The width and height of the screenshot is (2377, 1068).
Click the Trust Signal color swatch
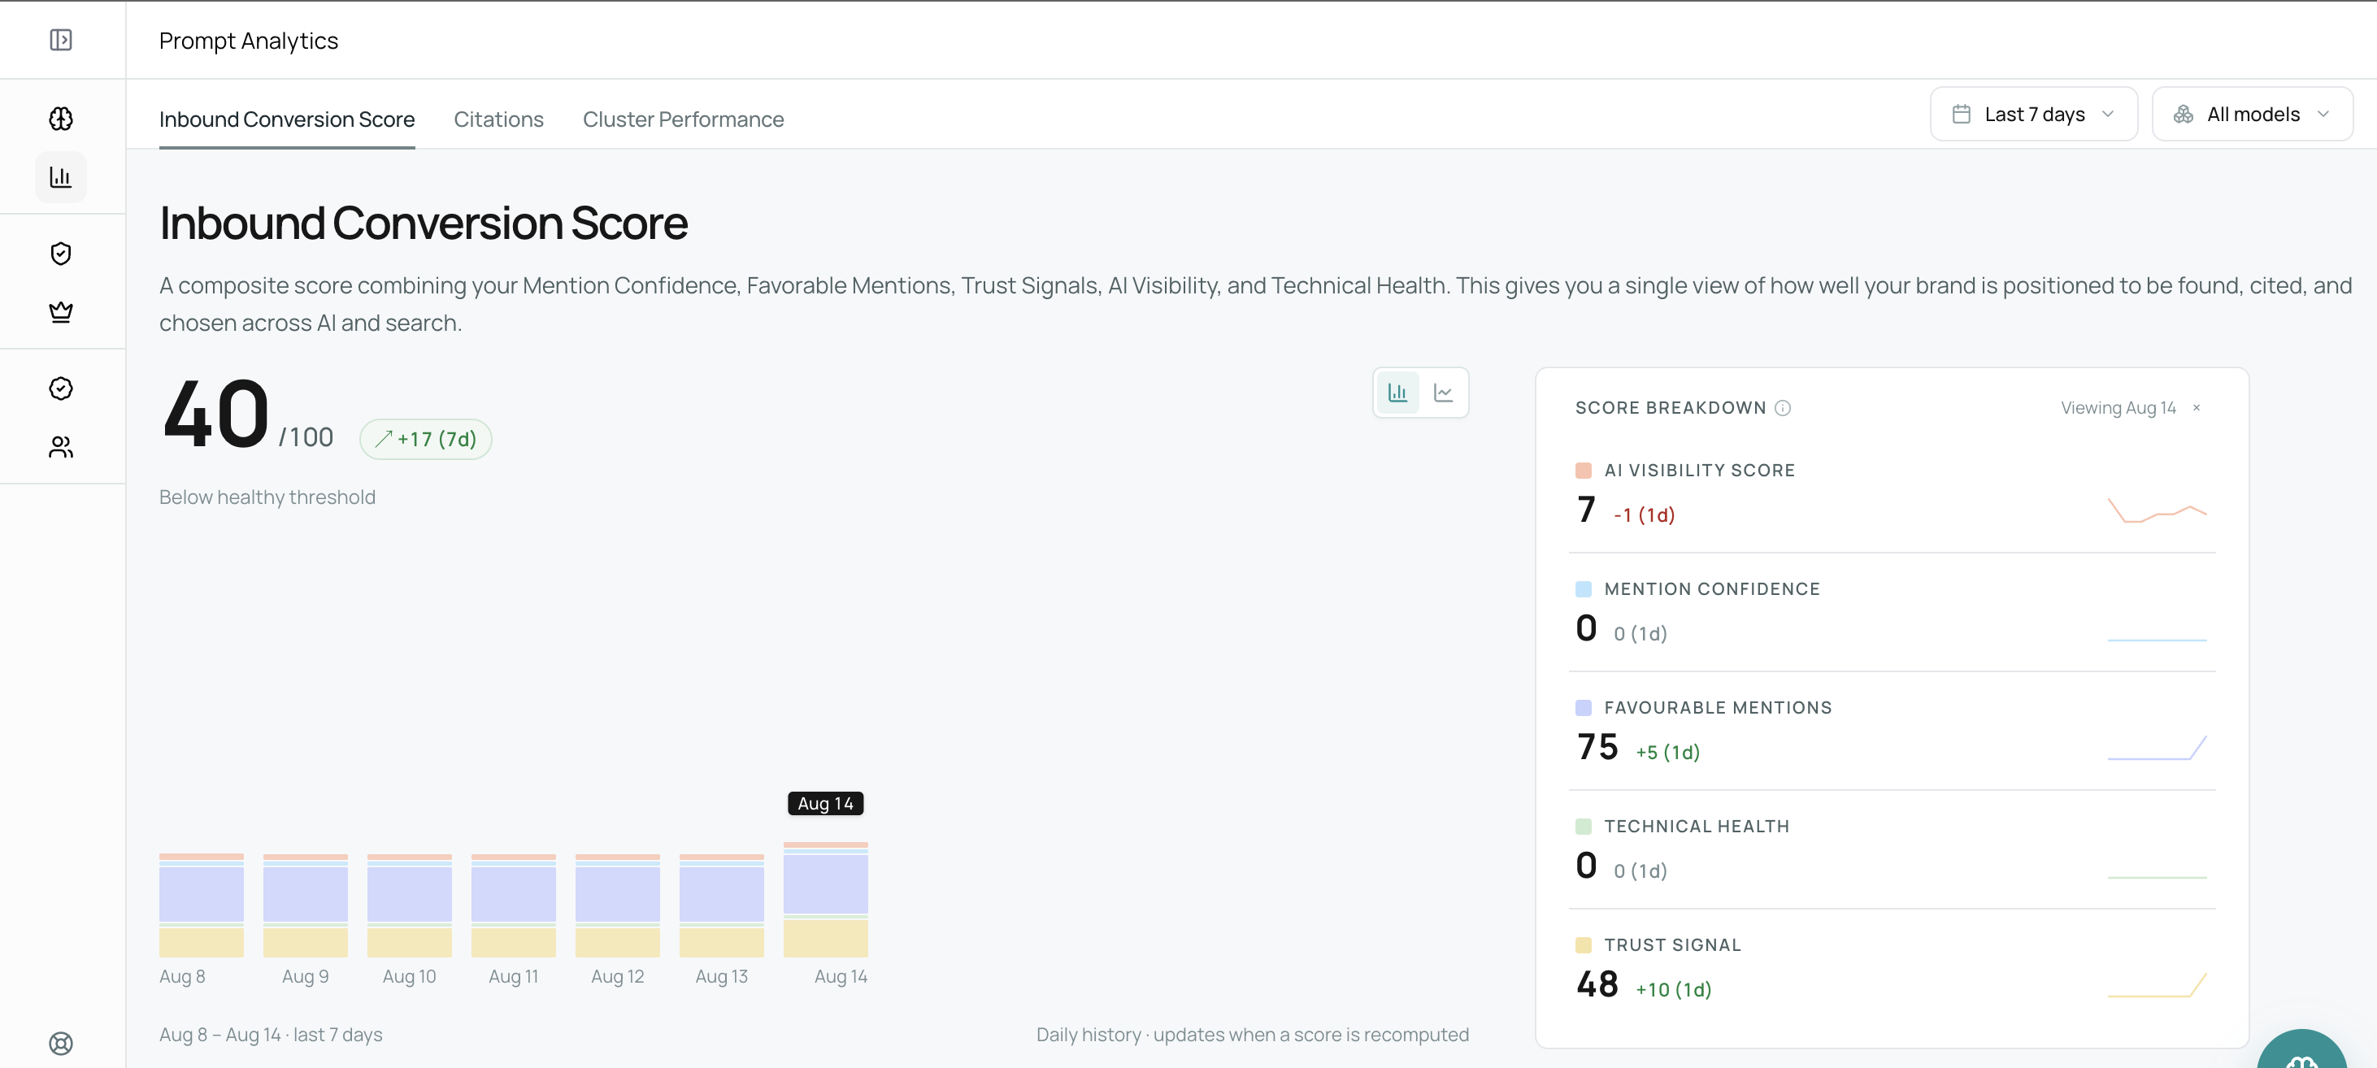pos(1584,945)
